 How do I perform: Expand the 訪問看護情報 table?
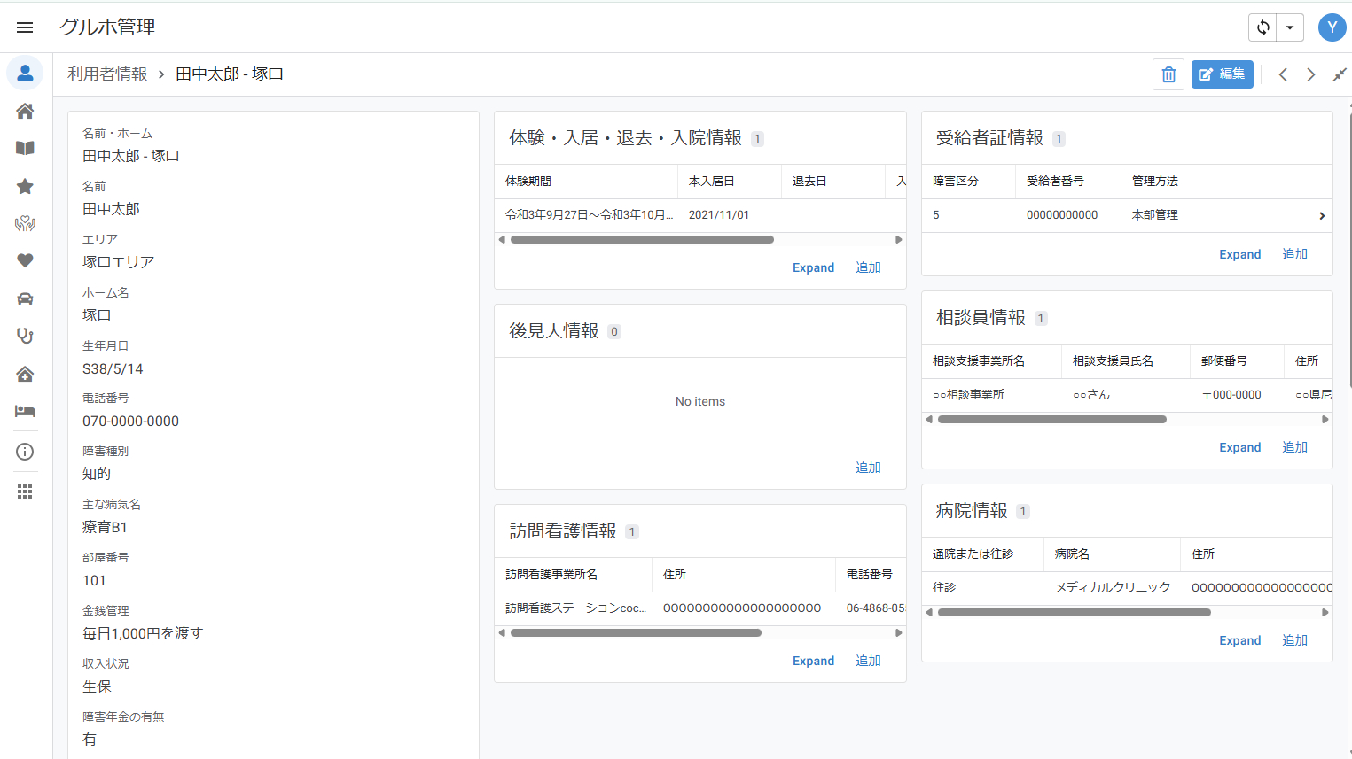tap(813, 661)
